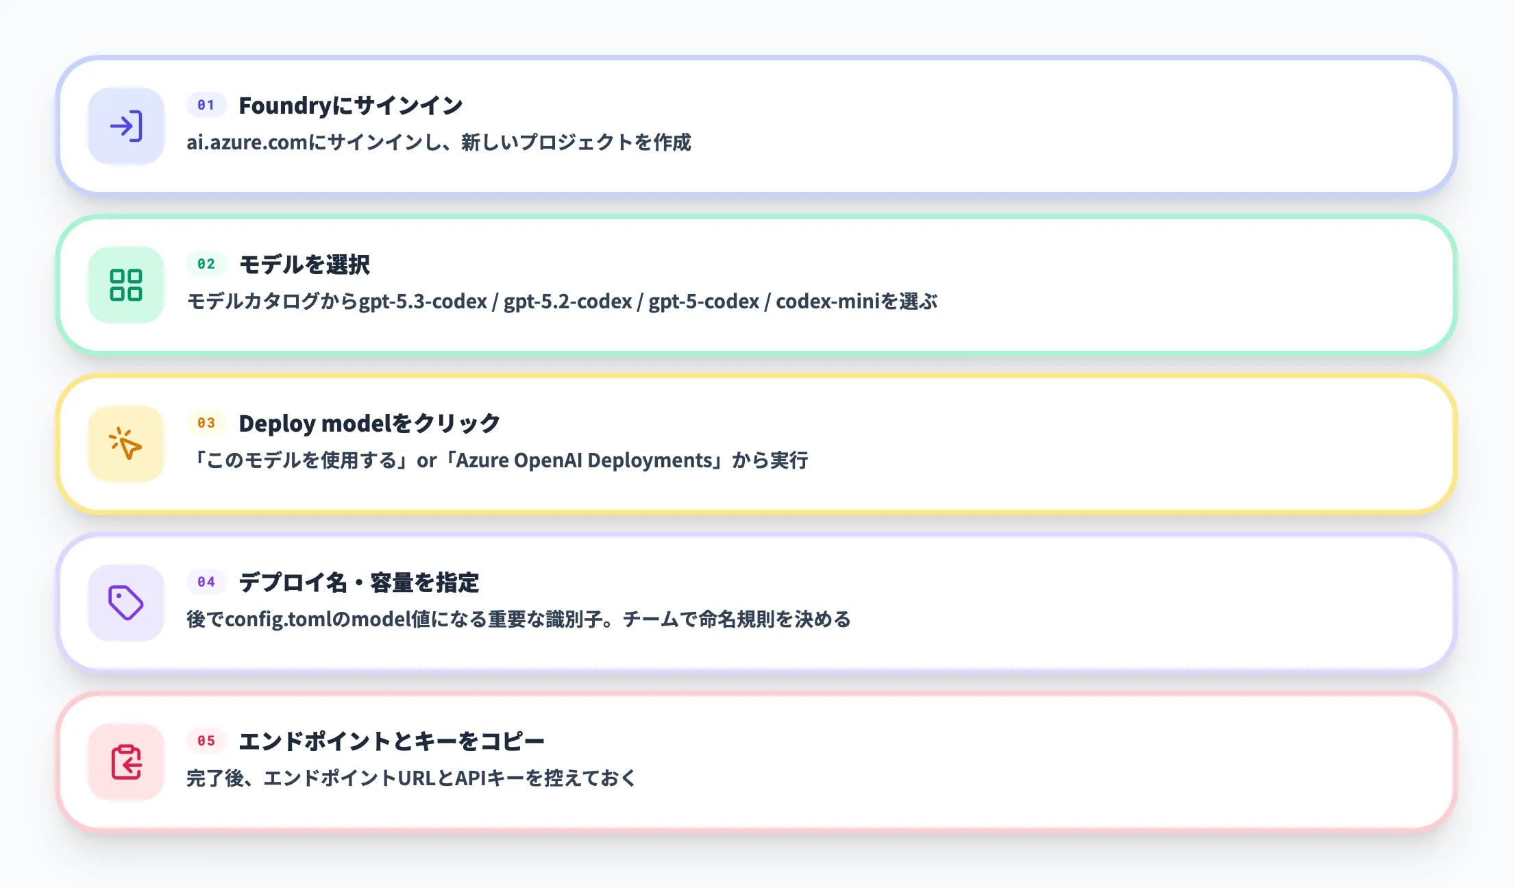Click the 04 step number badge
1513x888 pixels.
(x=206, y=582)
